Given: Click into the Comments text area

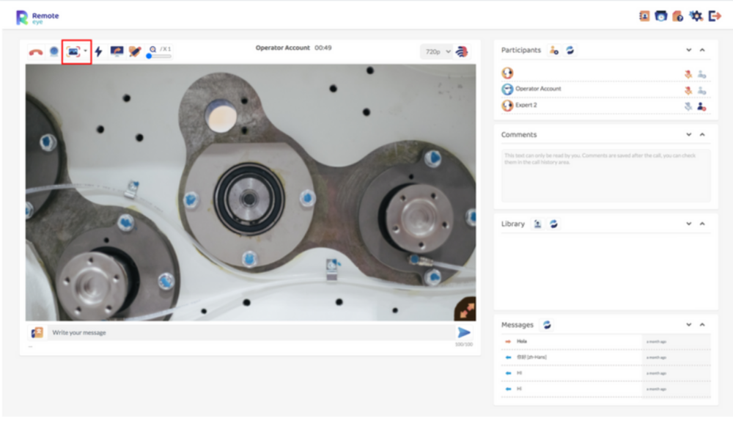Looking at the screenshot, I should pos(606,175).
